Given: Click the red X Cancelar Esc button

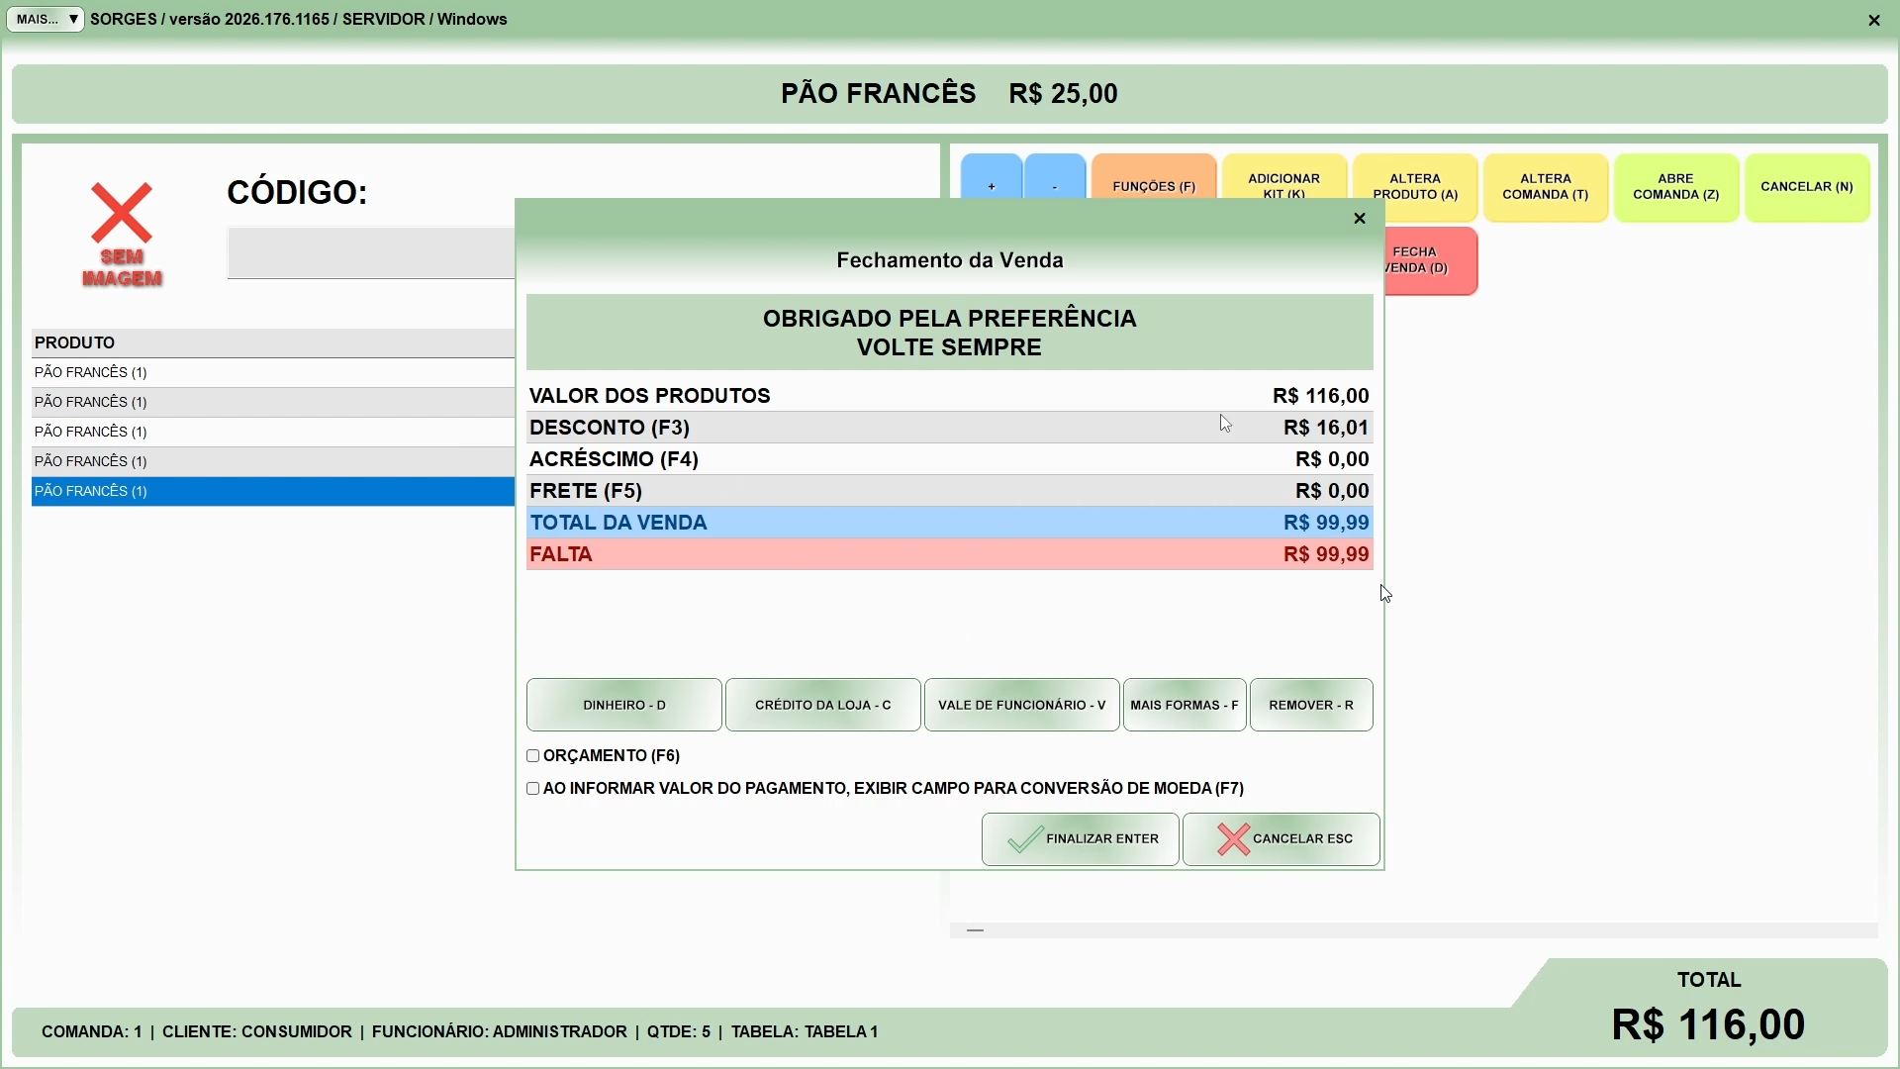Looking at the screenshot, I should 1281,839.
